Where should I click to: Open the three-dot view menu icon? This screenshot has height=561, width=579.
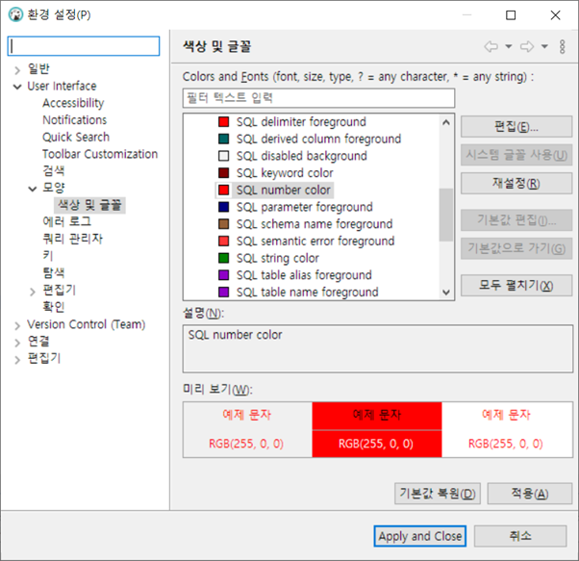pyautogui.click(x=562, y=47)
